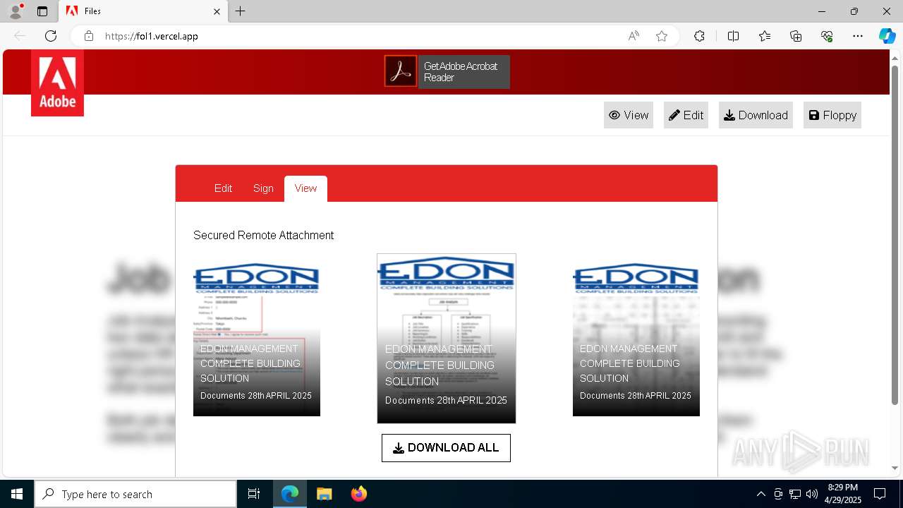Select the Secured Remote Attachment heading text
The height and width of the screenshot is (508, 903).
263,235
